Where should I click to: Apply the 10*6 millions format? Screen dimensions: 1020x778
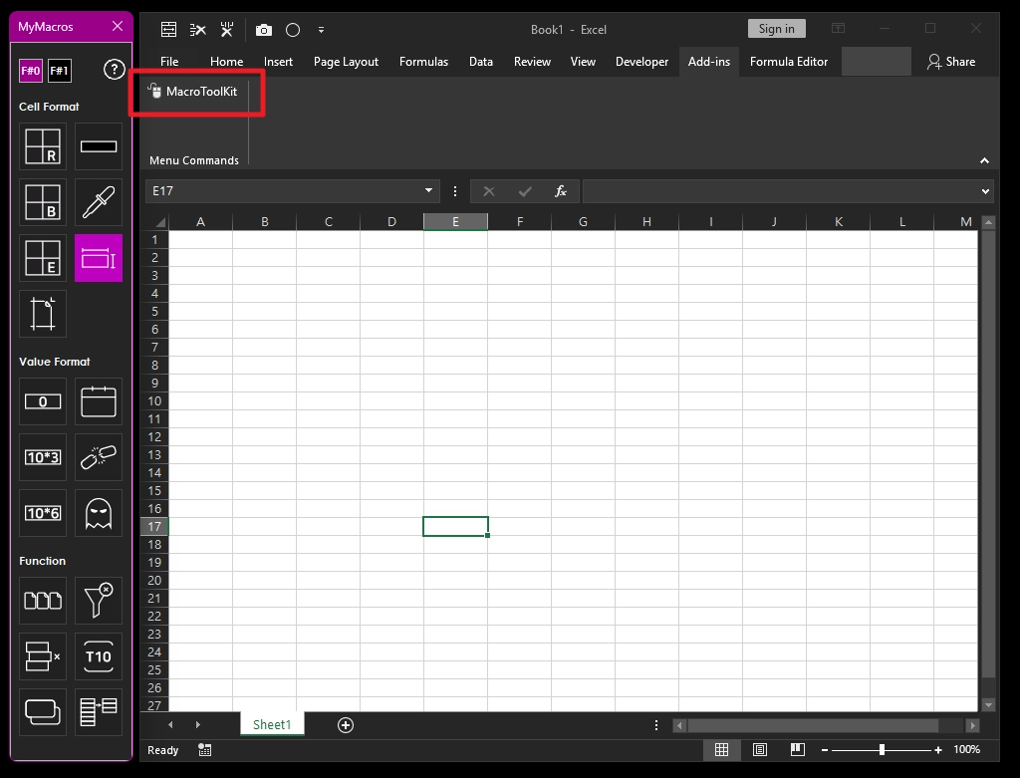(43, 513)
